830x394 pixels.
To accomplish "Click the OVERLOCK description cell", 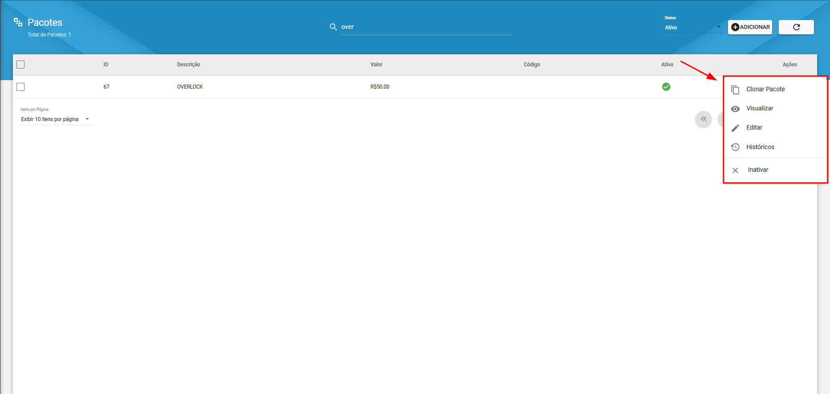I will 190,87.
